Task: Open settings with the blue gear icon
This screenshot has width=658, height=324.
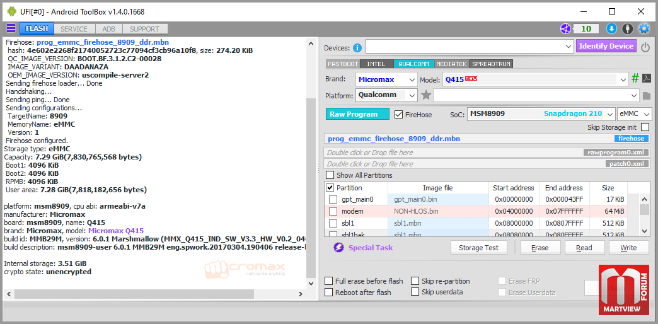Action: click(x=644, y=28)
